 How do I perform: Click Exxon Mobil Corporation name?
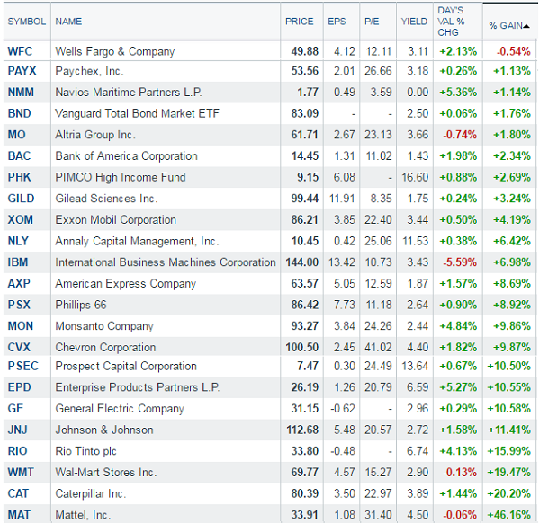point(116,220)
